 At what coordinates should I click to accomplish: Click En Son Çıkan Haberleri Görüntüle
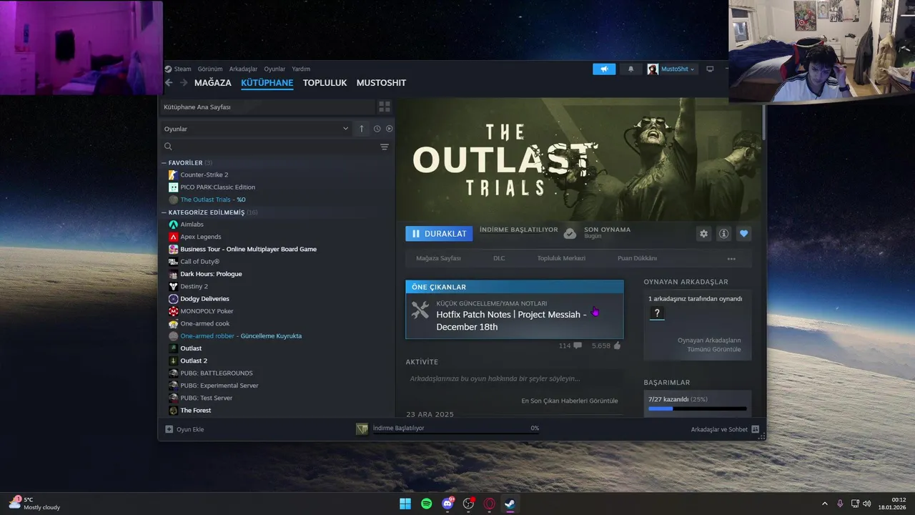[x=570, y=401]
